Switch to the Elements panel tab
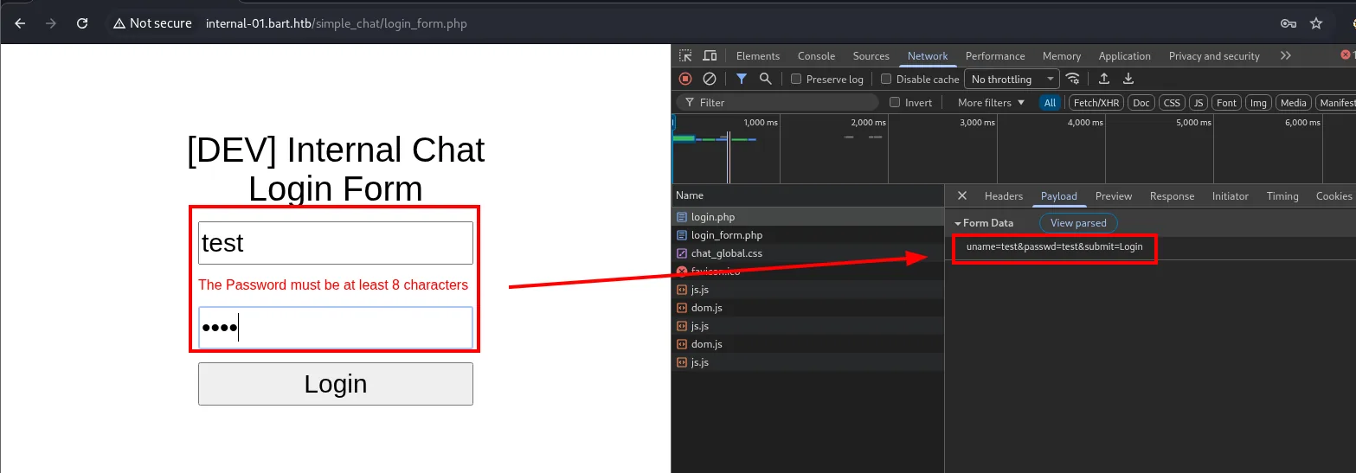 (x=758, y=55)
